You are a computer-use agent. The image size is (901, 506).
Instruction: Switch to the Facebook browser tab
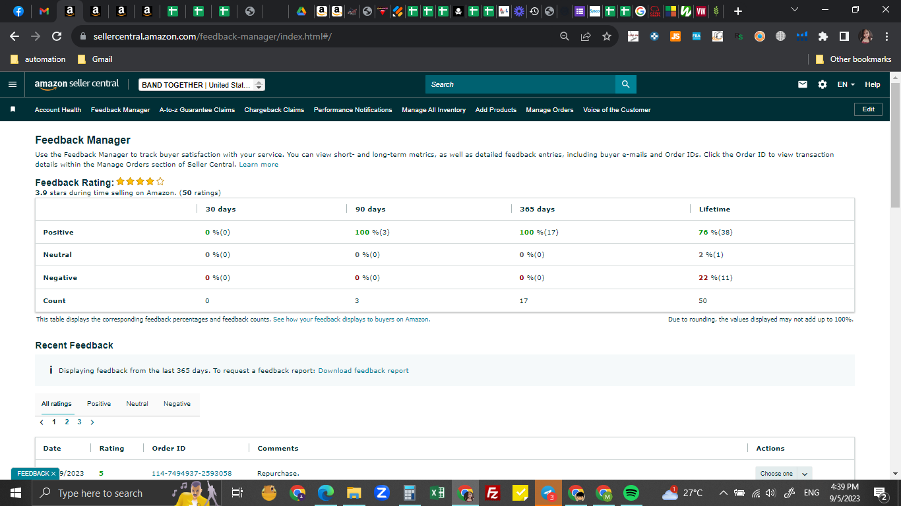[18, 11]
